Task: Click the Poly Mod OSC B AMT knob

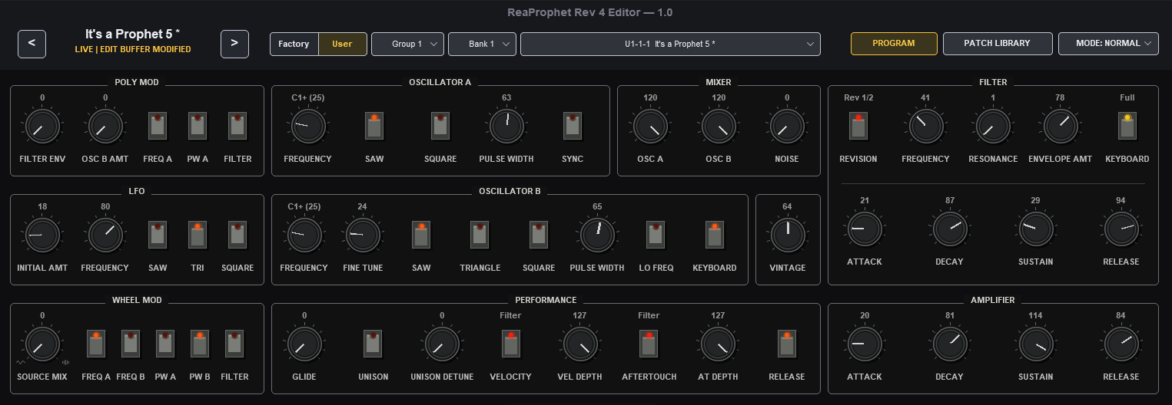Action: [105, 127]
